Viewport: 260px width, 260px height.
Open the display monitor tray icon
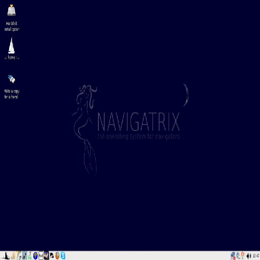tap(238, 256)
